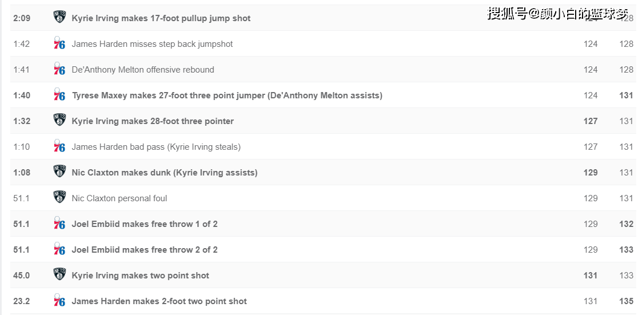Click the watermark text at top right
This screenshot has height=315, width=642.
tap(557, 14)
